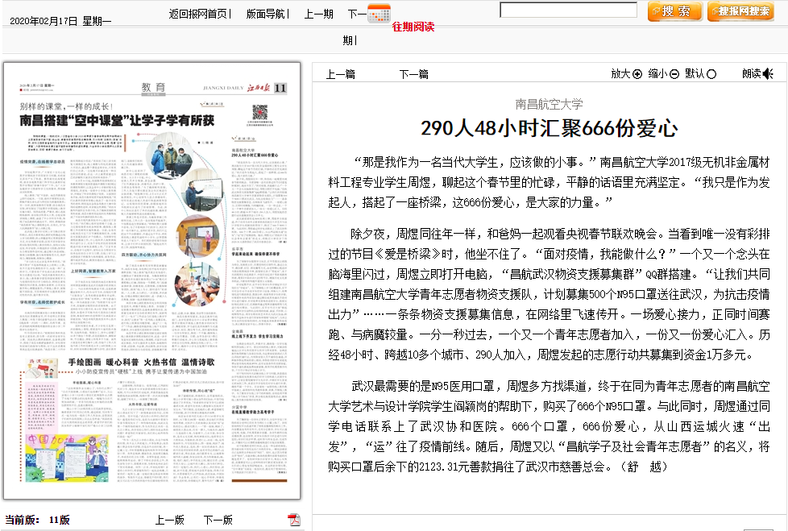
Task: Go to previous issue via 上一期
Action: 318,14
